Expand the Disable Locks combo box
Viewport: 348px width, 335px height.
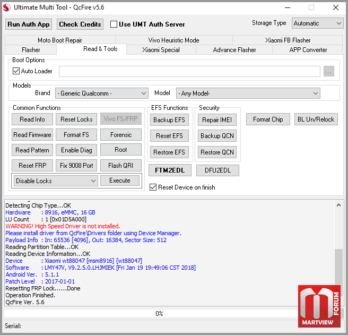[x=56, y=181]
